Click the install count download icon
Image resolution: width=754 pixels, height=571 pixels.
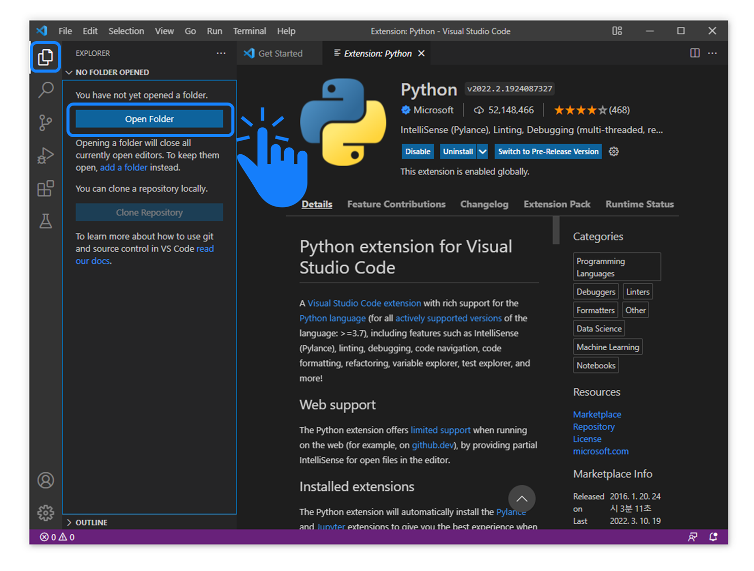pyautogui.click(x=478, y=110)
